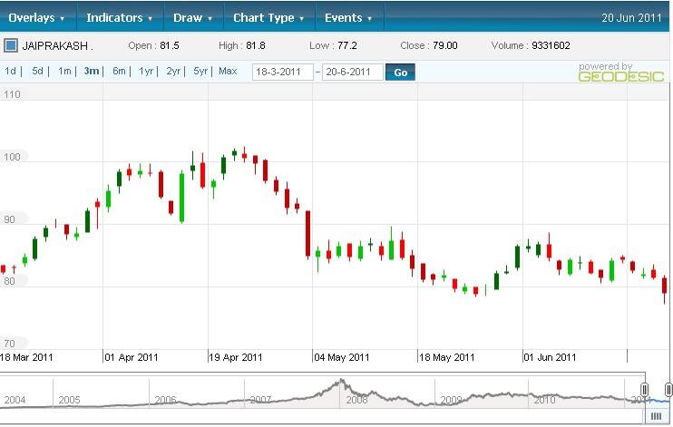Click the navigator scrollbar grip handle

pos(655,416)
